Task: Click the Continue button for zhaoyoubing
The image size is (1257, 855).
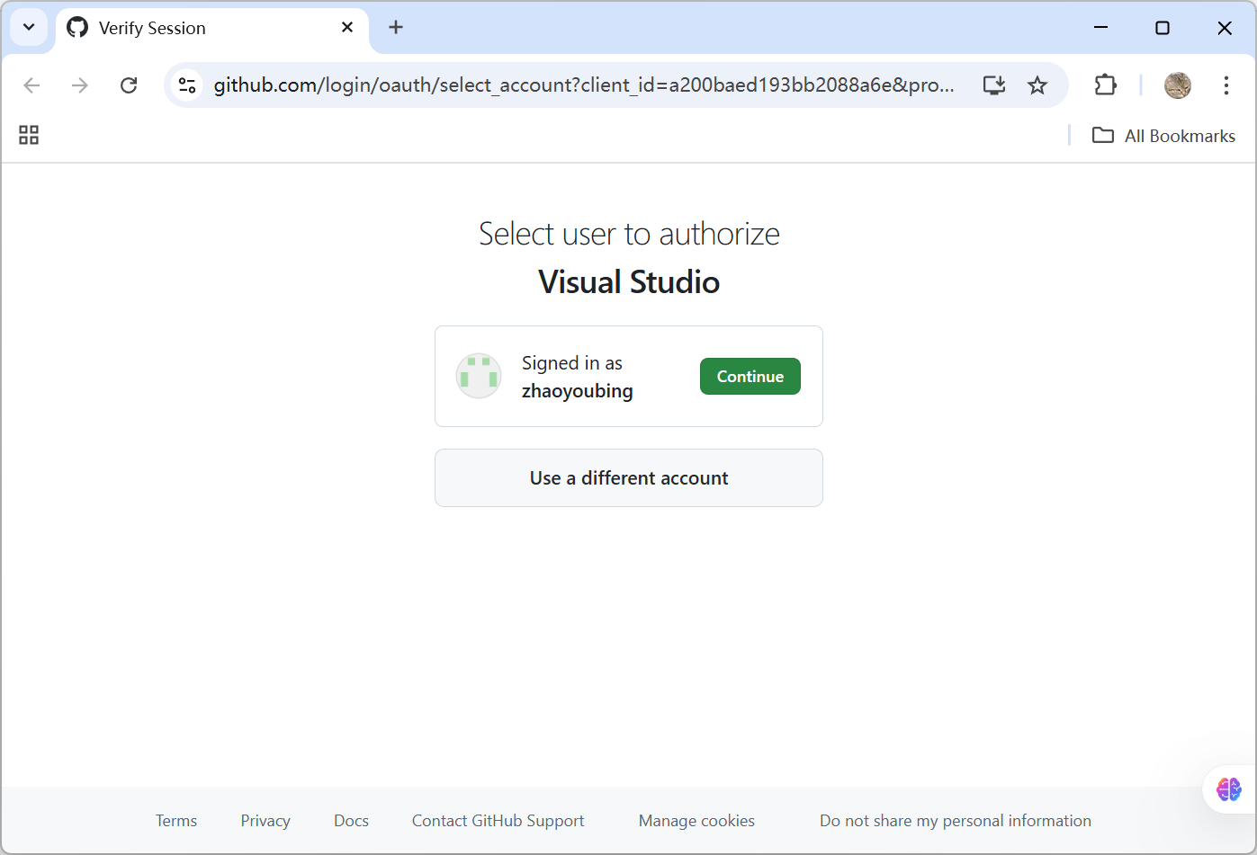Action: pyautogui.click(x=750, y=377)
